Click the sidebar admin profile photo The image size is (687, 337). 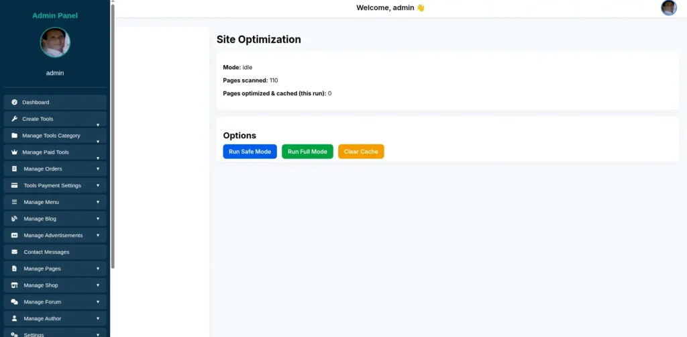(55, 42)
